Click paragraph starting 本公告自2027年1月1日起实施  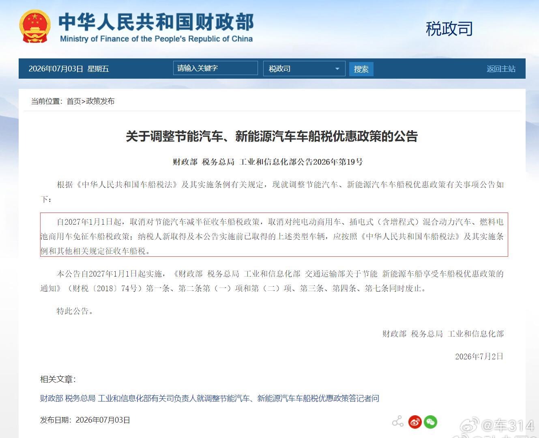[272, 281]
